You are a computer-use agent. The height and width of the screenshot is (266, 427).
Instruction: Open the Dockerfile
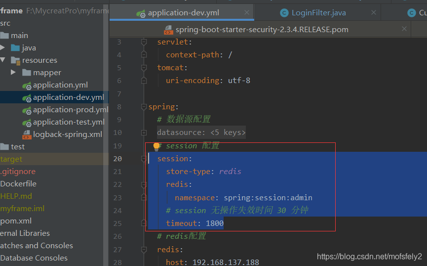tap(18, 183)
